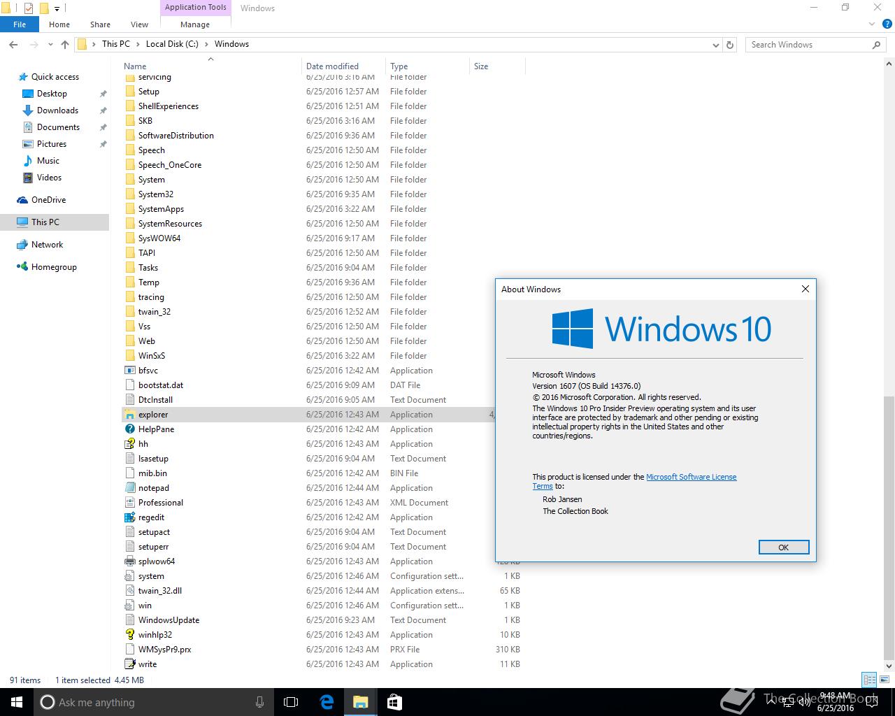
Task: Select the HelpPane application icon
Action: (x=129, y=429)
